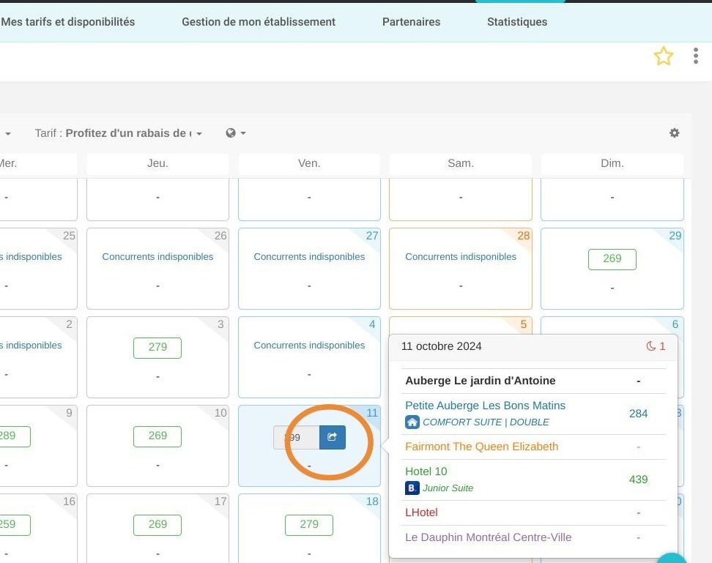Click the day number 6 cell corner
The image size is (712, 563).
click(x=675, y=324)
